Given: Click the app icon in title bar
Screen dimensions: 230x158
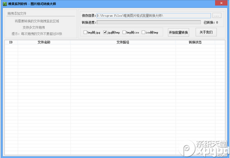Looking at the screenshot, I should 4,3.
